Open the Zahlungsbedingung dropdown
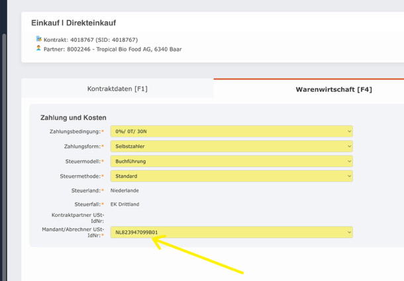 click(231, 131)
